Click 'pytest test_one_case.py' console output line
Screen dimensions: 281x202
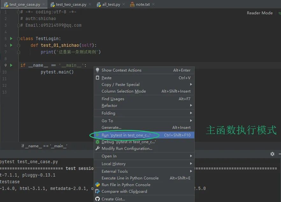coord(29,162)
